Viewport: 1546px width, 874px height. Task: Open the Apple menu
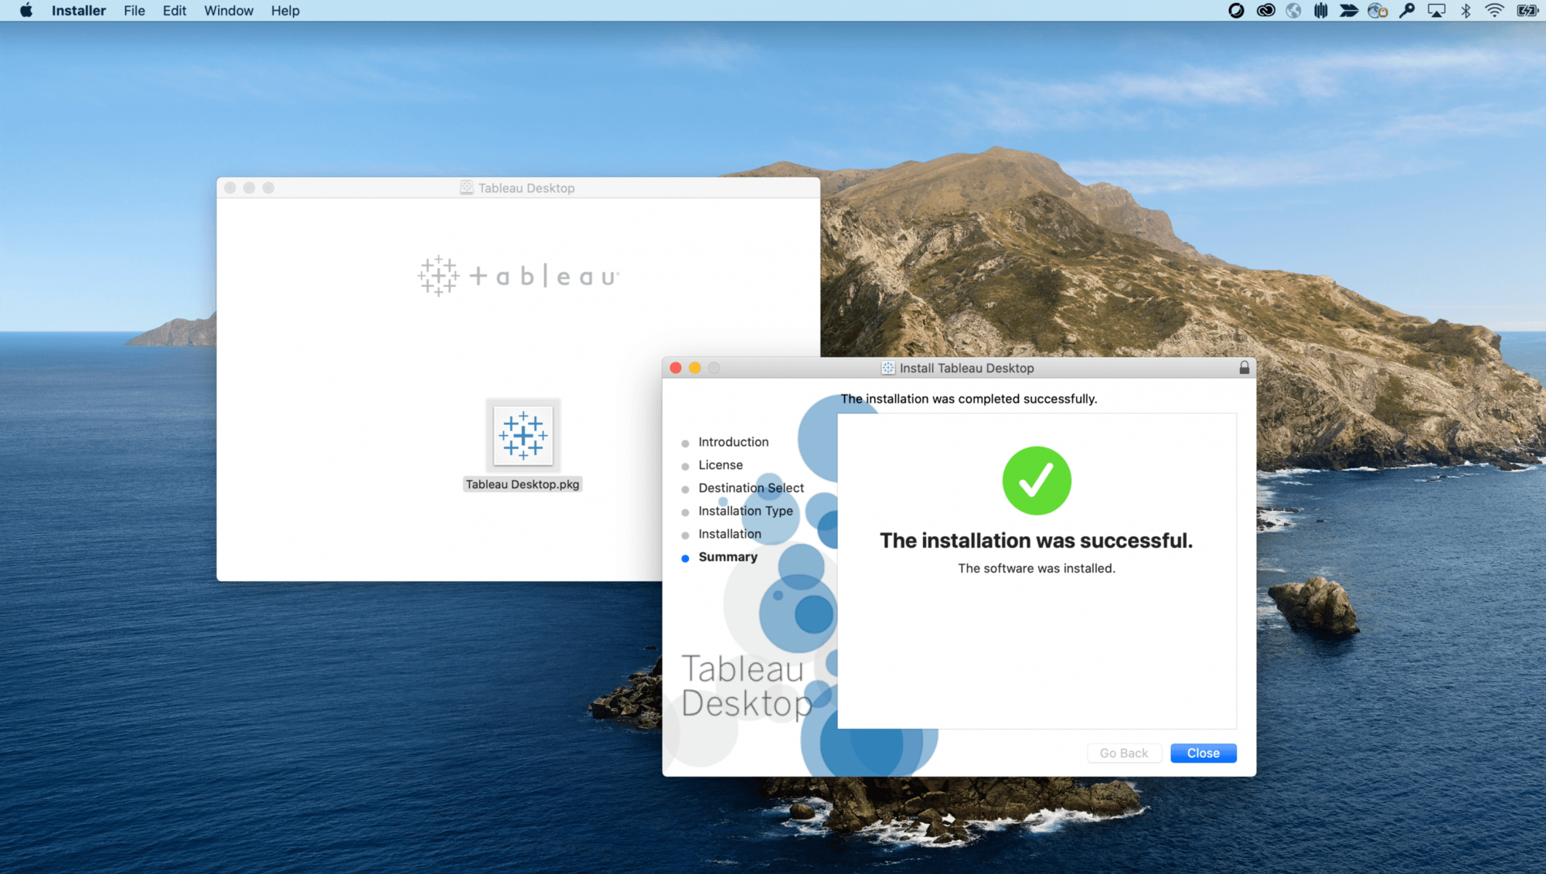point(26,10)
